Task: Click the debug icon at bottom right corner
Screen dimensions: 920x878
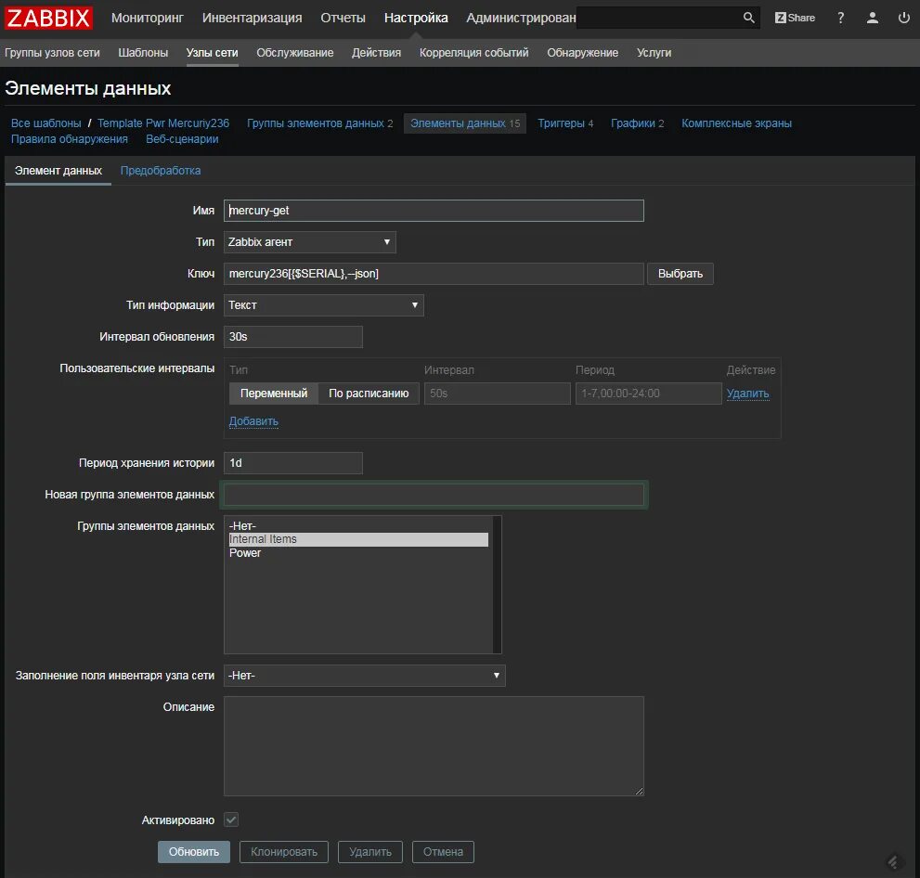Action: (892, 861)
